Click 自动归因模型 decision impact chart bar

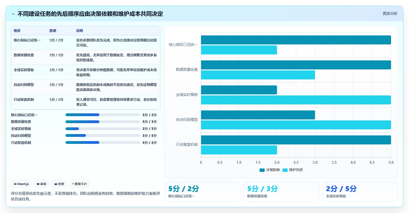click(x=258, y=115)
